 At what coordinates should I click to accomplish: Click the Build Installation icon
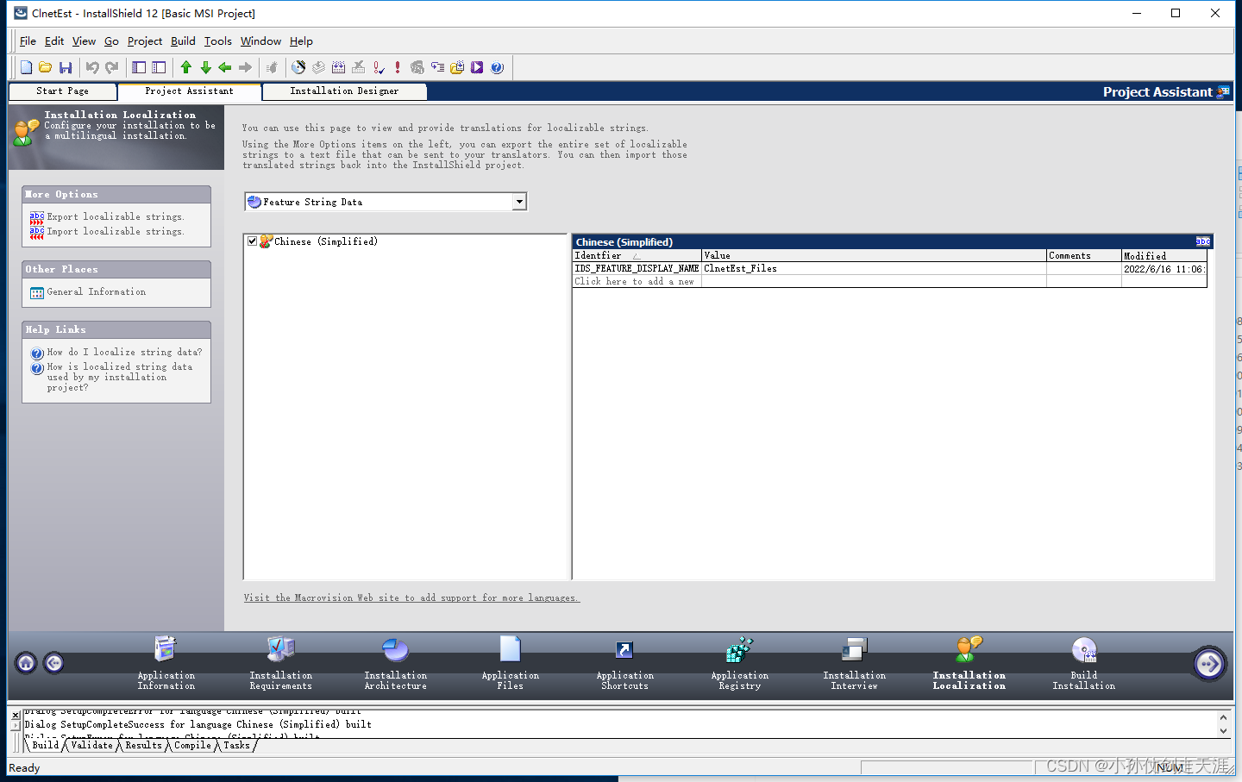(x=1083, y=662)
